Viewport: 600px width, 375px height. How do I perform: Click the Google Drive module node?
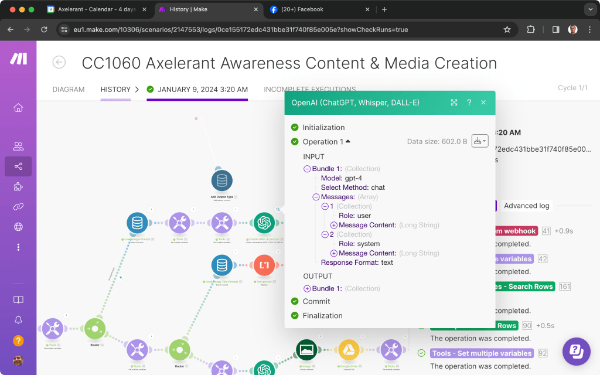point(349,350)
